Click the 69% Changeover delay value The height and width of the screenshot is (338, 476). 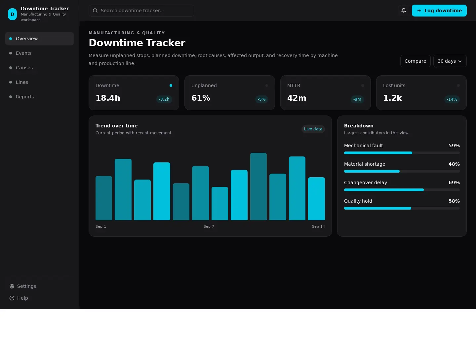454,183
